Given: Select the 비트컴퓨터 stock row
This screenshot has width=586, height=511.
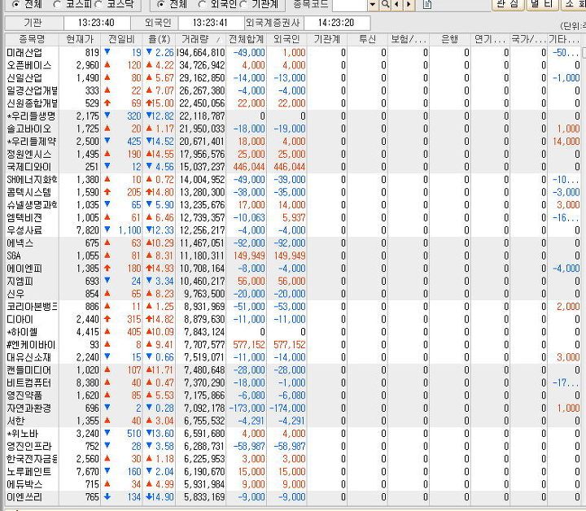Looking at the screenshot, I should pyautogui.click(x=294, y=383).
